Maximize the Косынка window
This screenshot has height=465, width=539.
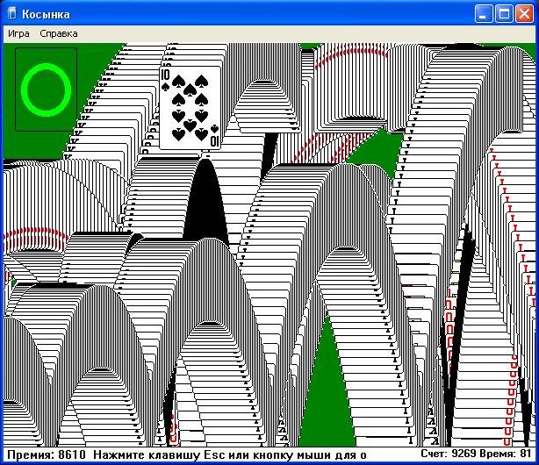tap(504, 14)
